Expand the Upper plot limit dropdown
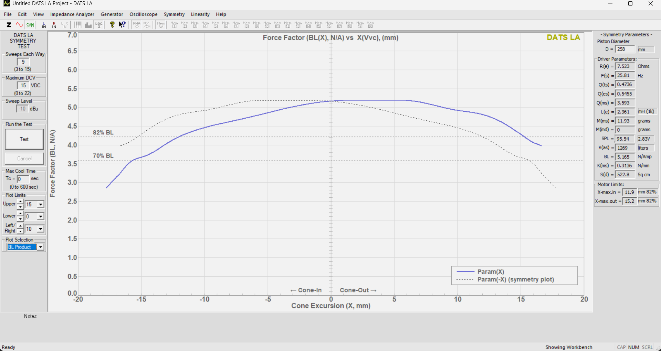This screenshot has height=351, width=661. [x=41, y=205]
